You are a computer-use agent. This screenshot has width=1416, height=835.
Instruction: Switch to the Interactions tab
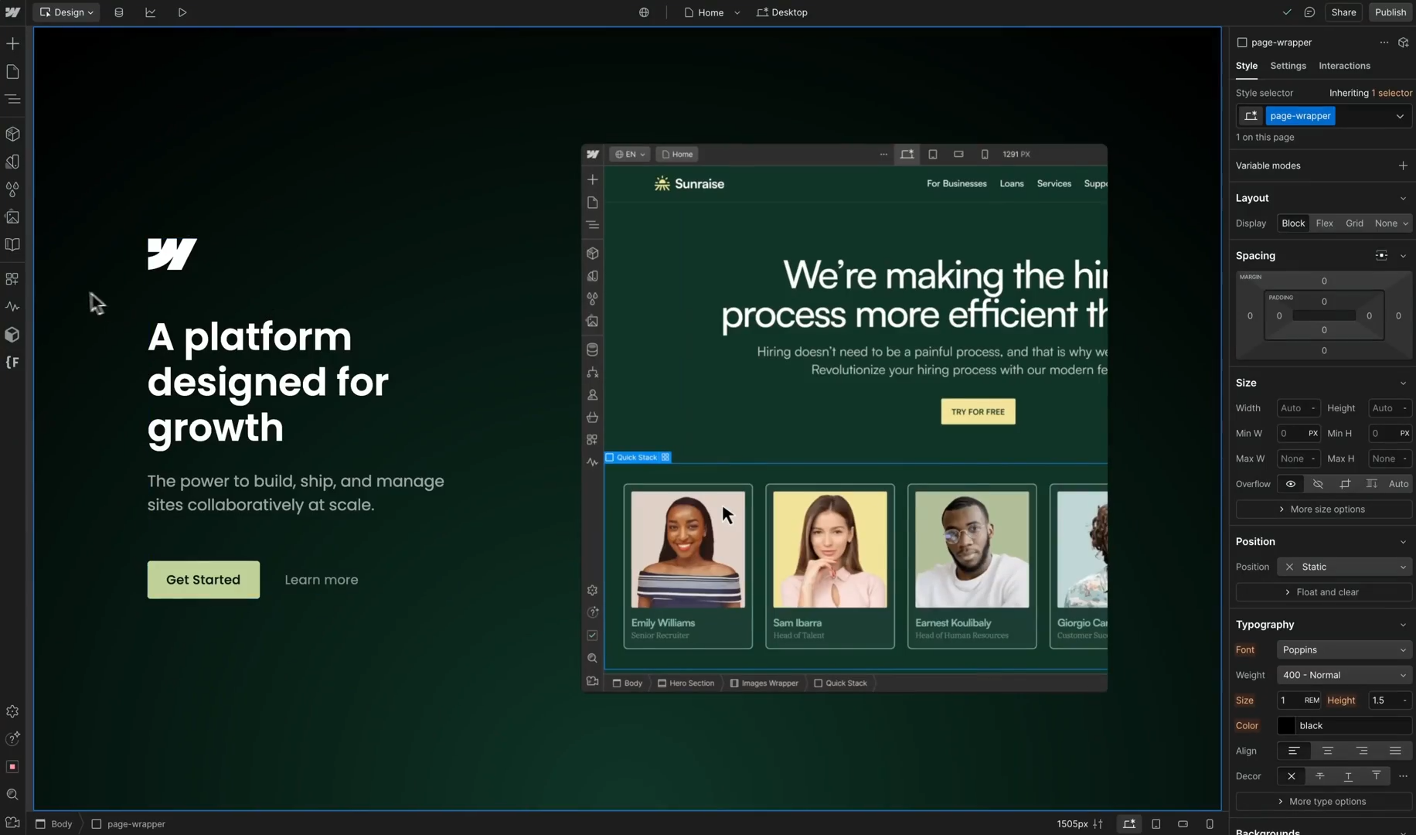[1344, 66]
